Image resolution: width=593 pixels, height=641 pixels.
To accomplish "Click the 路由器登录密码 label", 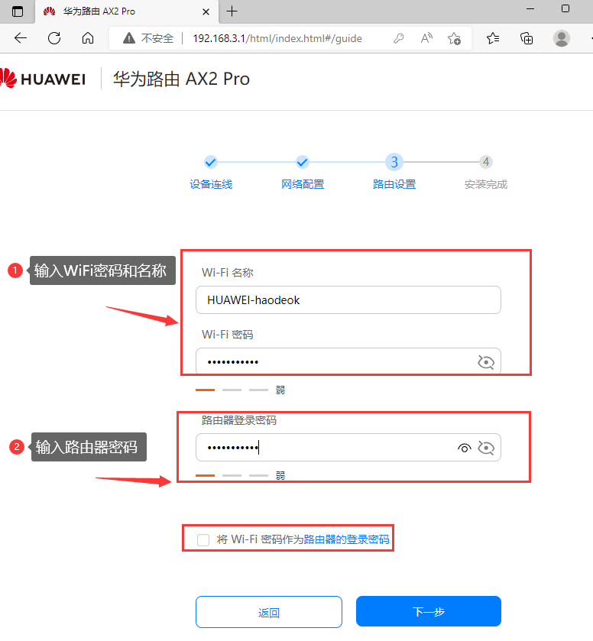I will coord(239,420).
